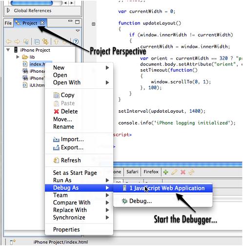Viewport: 243px width, 246px height.
Task: Minimize the Project view panel
Action: pos(70,21)
